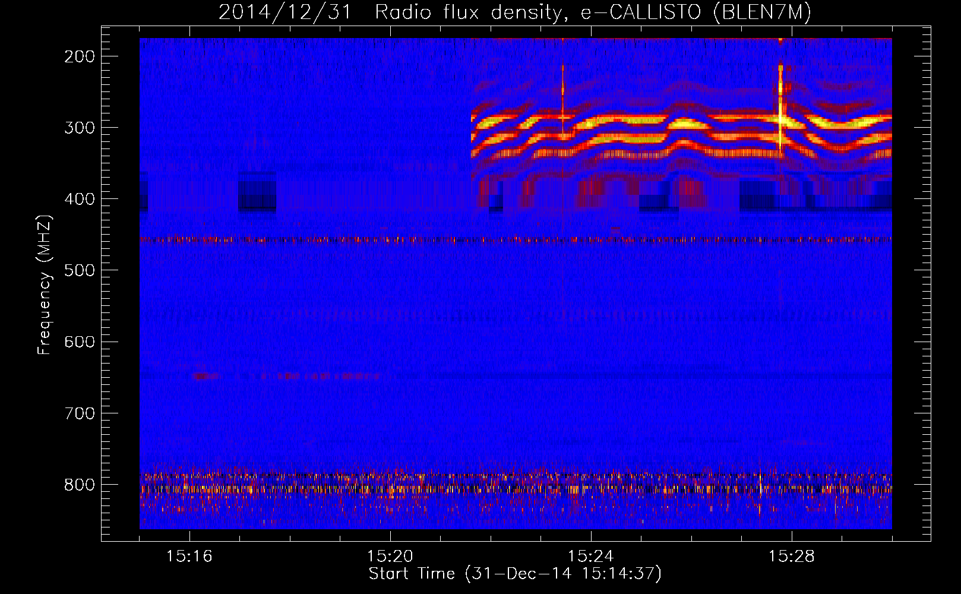The image size is (961, 594).
Task: Click the 700 frequency tick label
Action: 80,413
